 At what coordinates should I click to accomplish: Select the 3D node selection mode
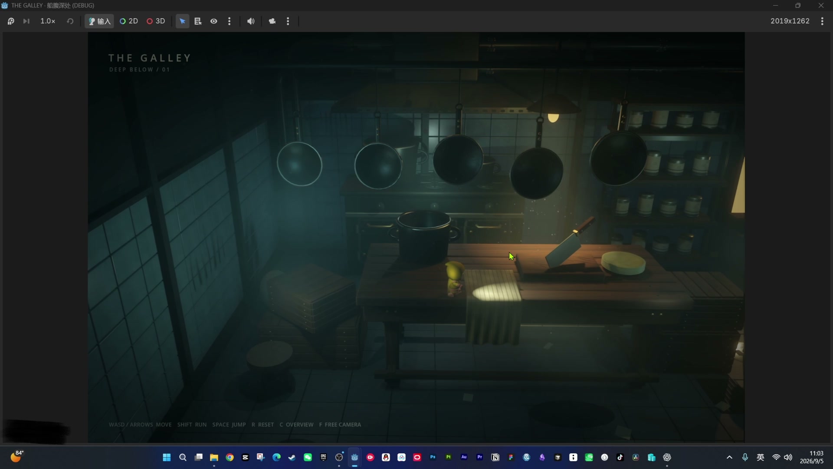(156, 21)
